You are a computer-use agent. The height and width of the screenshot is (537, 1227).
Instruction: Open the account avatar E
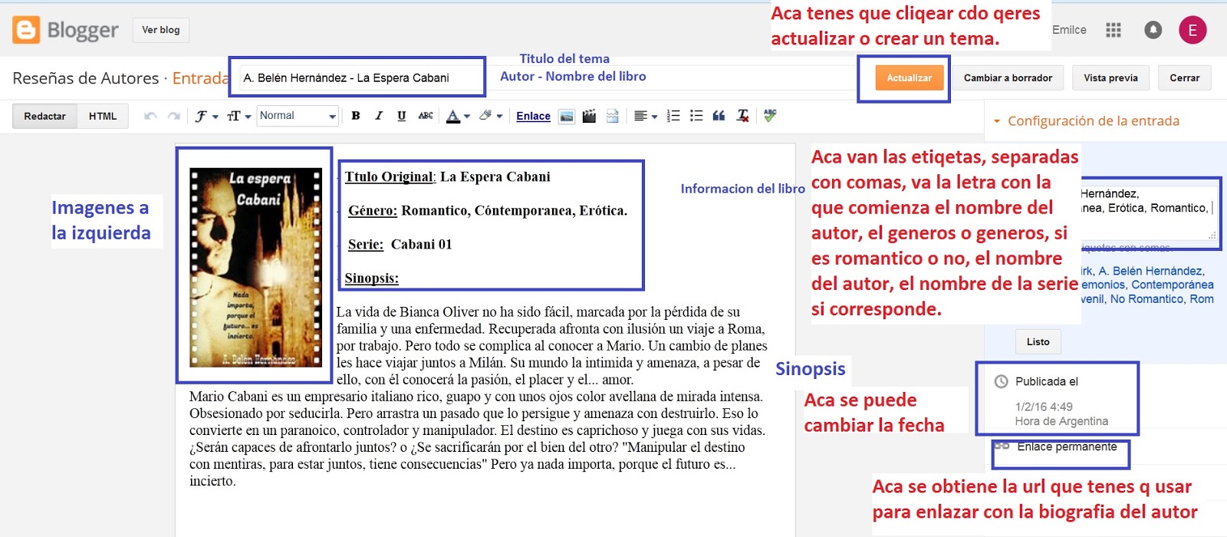pyautogui.click(x=1192, y=30)
